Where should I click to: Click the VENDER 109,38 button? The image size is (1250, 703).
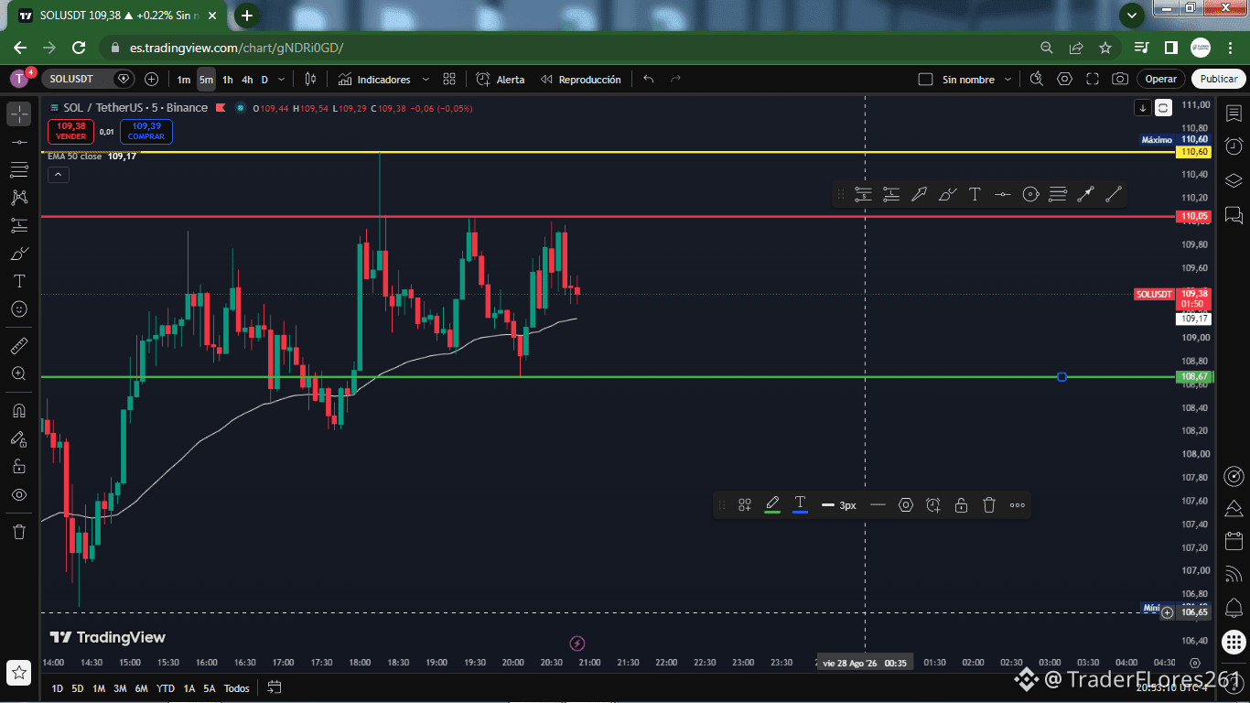pyautogui.click(x=70, y=131)
